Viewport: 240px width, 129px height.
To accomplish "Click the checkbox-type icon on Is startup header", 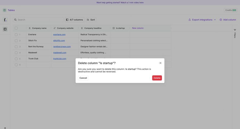I will point(114,28).
